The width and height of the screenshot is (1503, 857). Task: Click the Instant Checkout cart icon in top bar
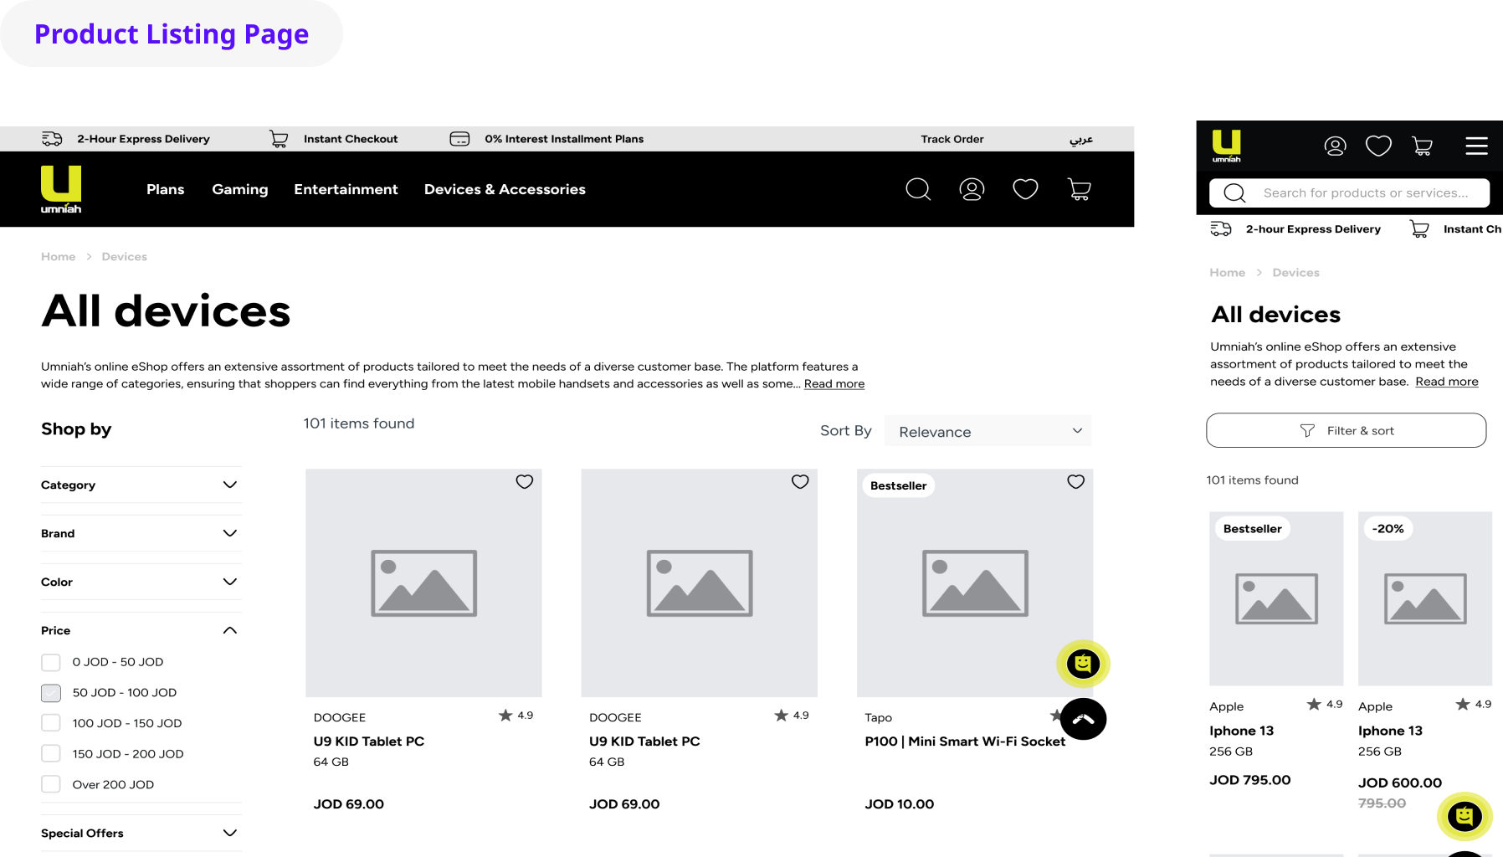pyautogui.click(x=279, y=139)
